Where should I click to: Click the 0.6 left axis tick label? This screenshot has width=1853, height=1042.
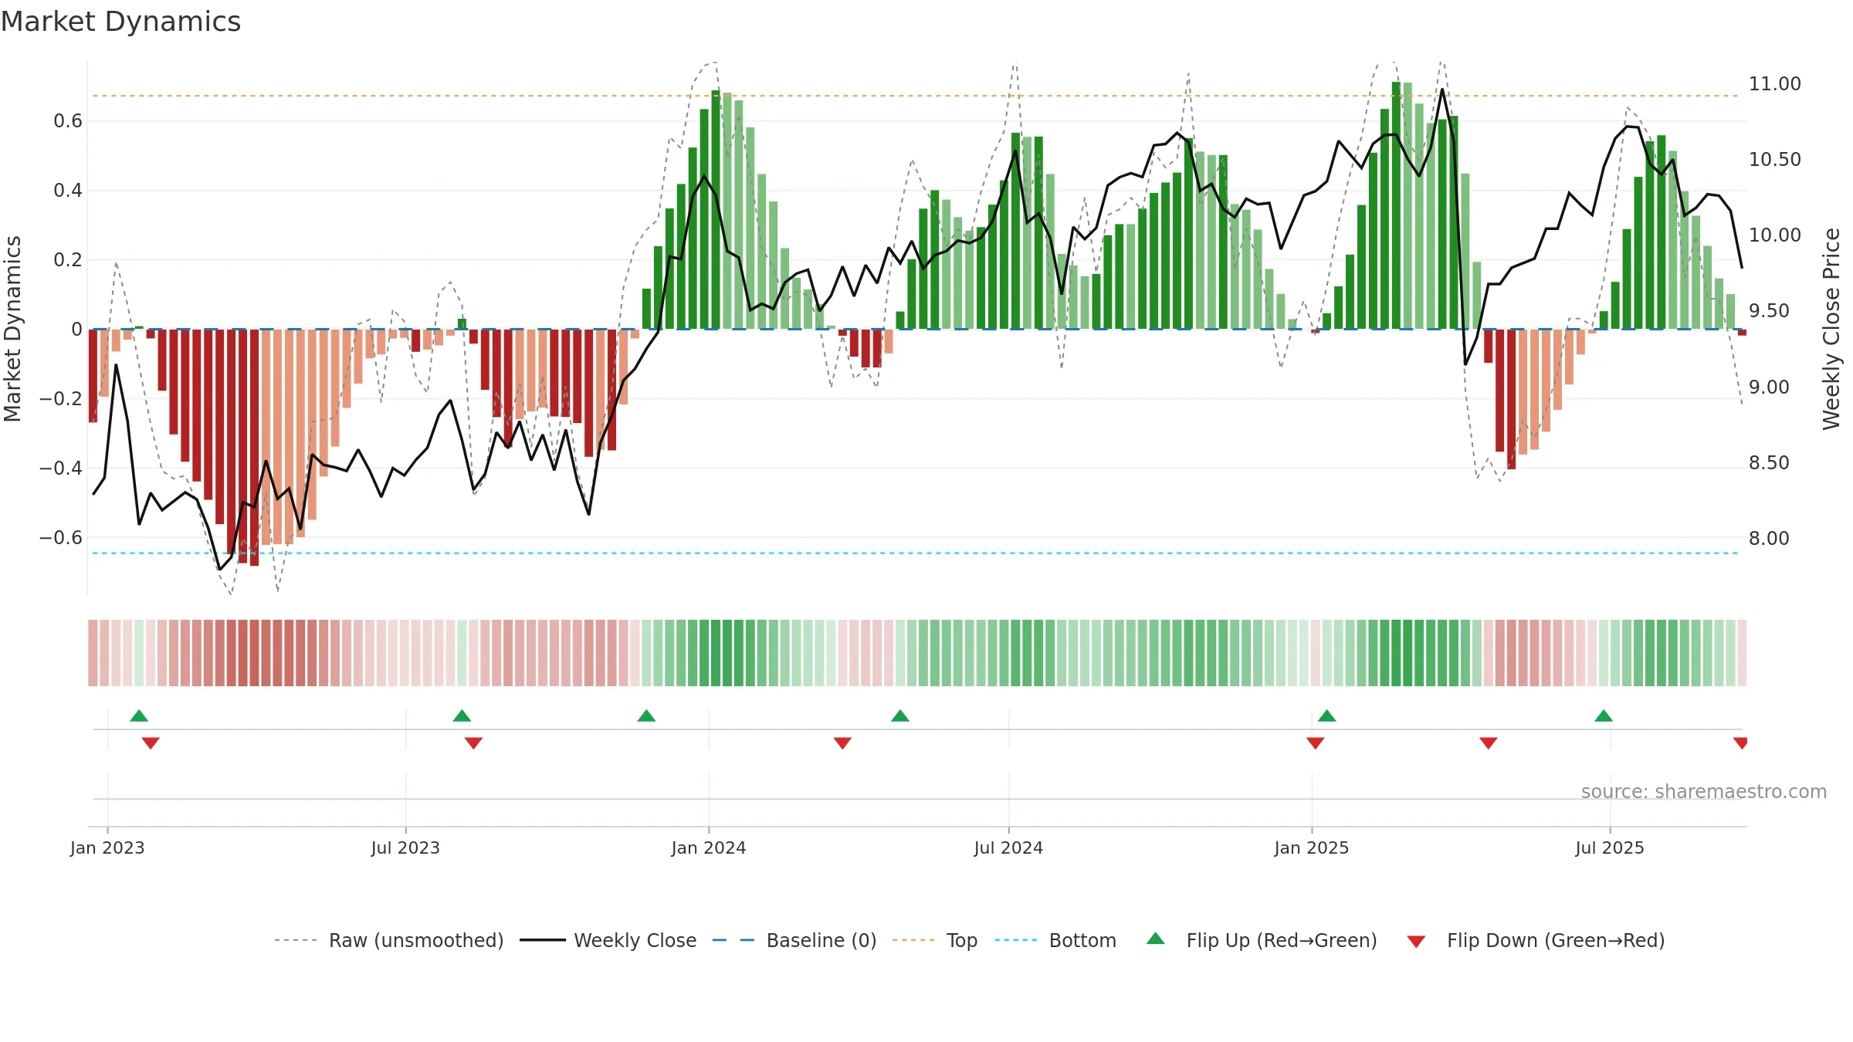[68, 121]
